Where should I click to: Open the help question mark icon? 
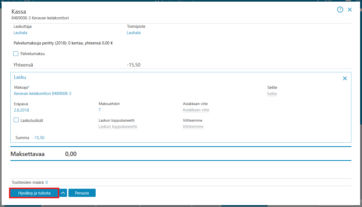tap(340, 10)
